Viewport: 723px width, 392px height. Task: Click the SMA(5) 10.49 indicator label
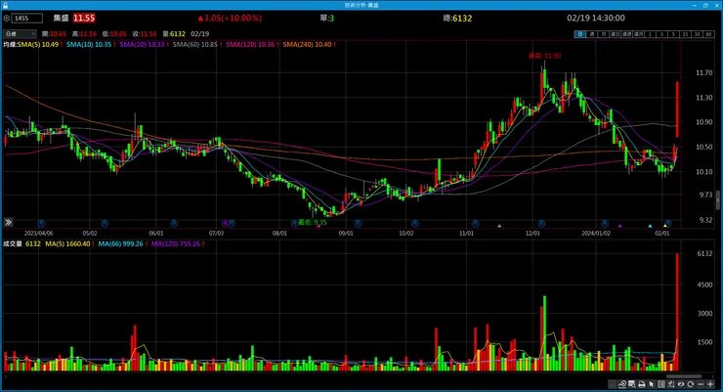coord(40,45)
